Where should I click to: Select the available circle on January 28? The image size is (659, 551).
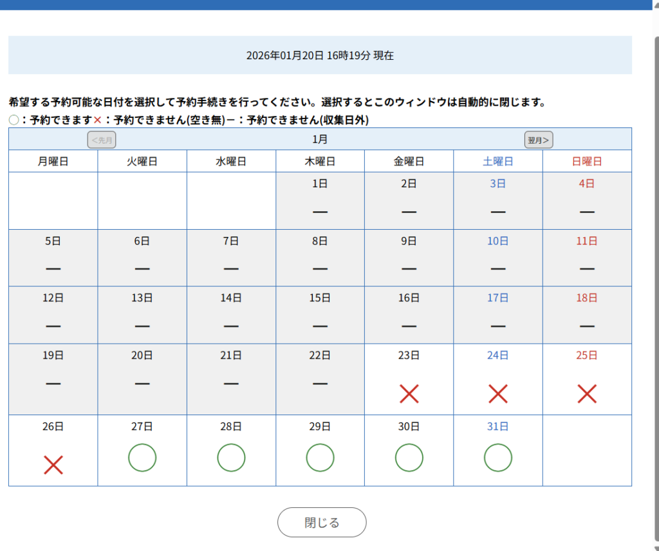pyautogui.click(x=231, y=458)
